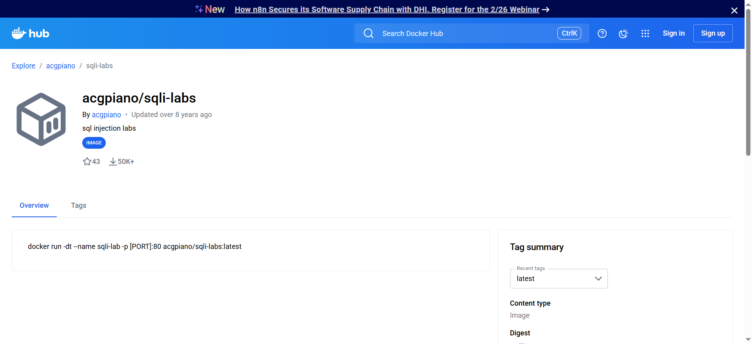
Task: Click the Docker Hub logo
Action: [31, 34]
